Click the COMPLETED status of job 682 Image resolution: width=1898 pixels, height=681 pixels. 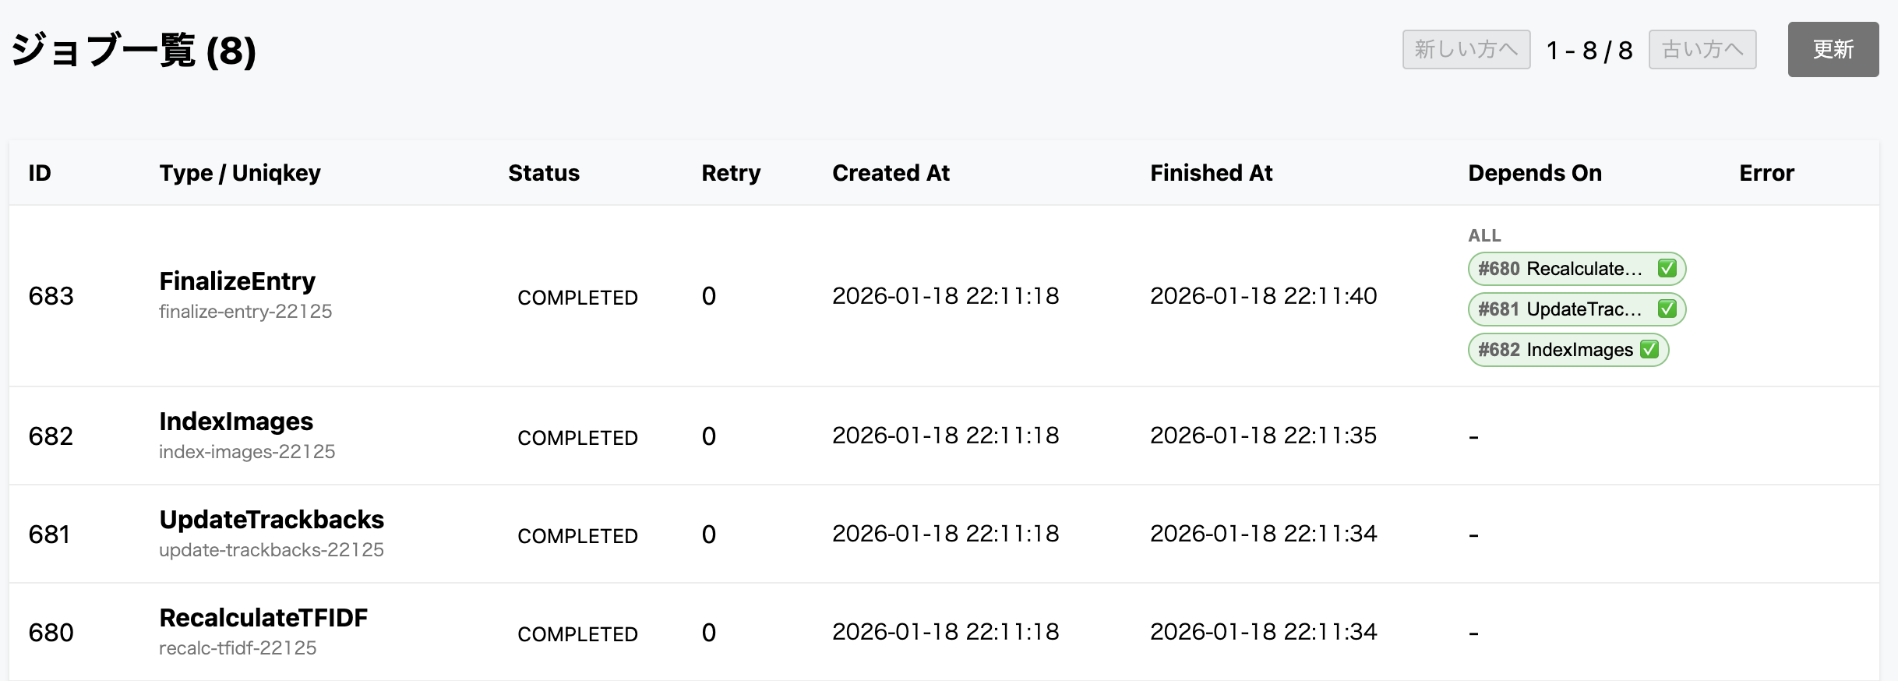click(x=577, y=438)
